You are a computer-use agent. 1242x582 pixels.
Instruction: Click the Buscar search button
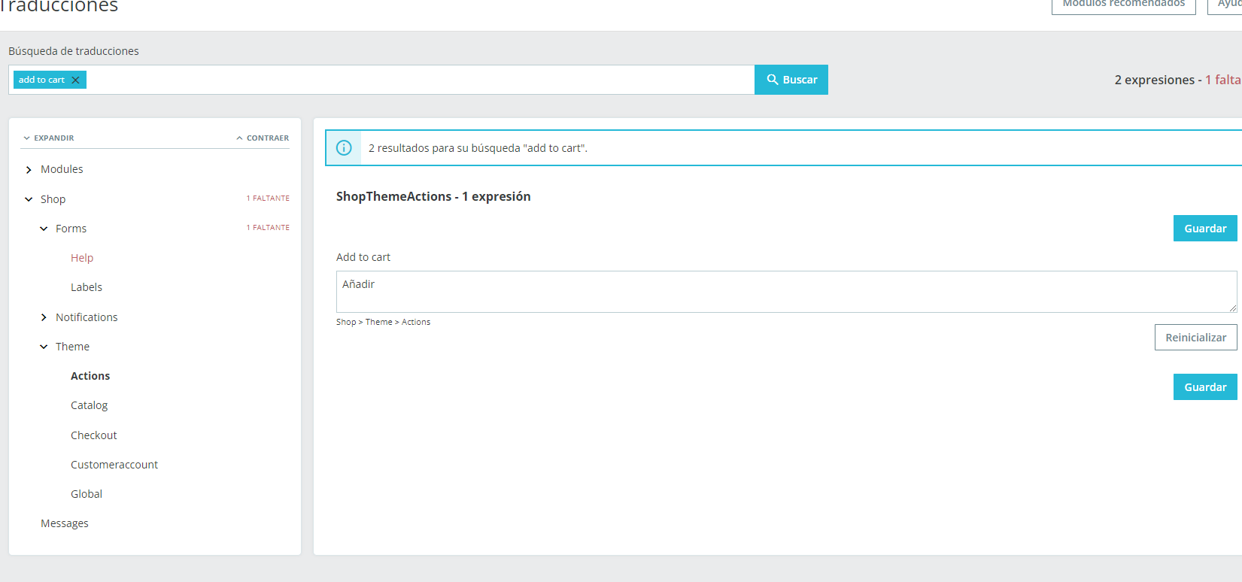pos(791,80)
